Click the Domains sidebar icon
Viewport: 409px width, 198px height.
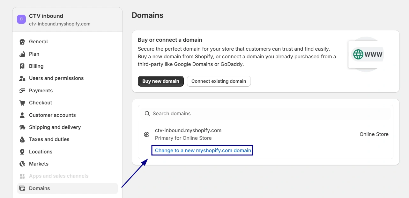pyautogui.click(x=22, y=188)
